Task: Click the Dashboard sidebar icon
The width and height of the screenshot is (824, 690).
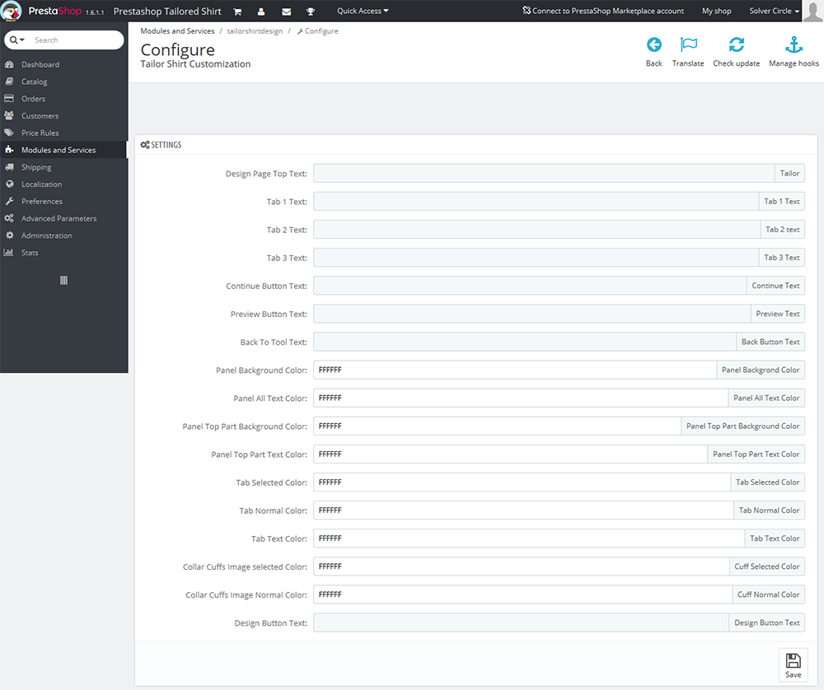Action: [x=9, y=64]
